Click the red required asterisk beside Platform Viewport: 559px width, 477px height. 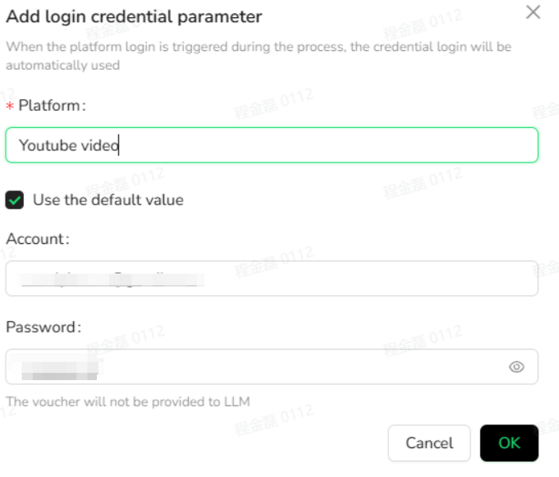click(10, 106)
